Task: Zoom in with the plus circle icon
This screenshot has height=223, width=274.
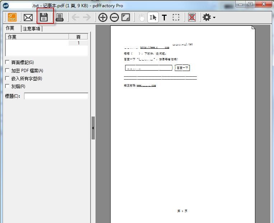Action: pos(103,17)
